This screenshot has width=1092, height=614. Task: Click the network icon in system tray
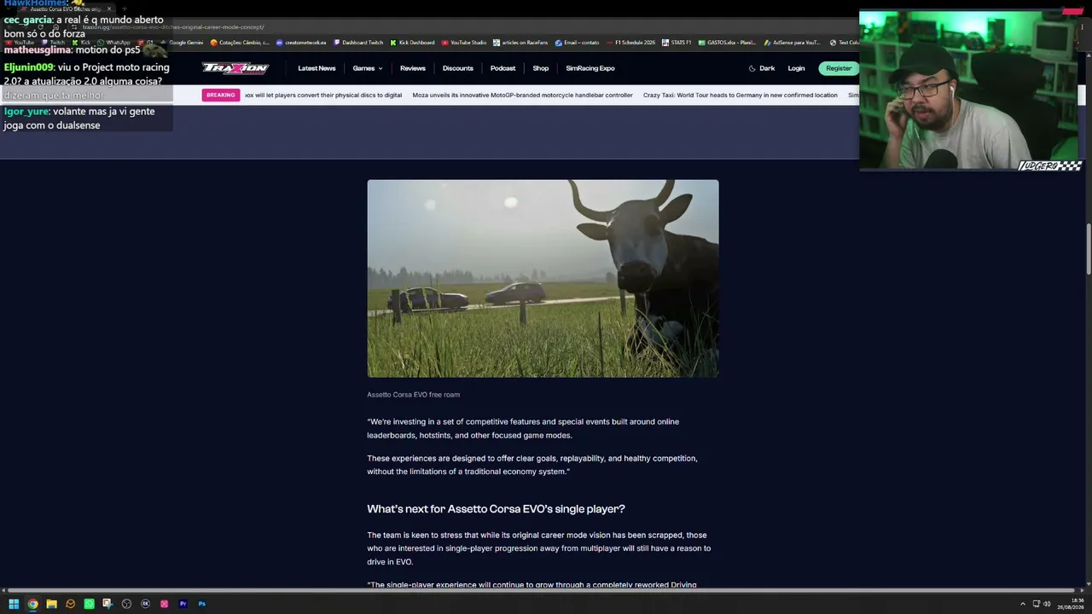(x=1037, y=604)
